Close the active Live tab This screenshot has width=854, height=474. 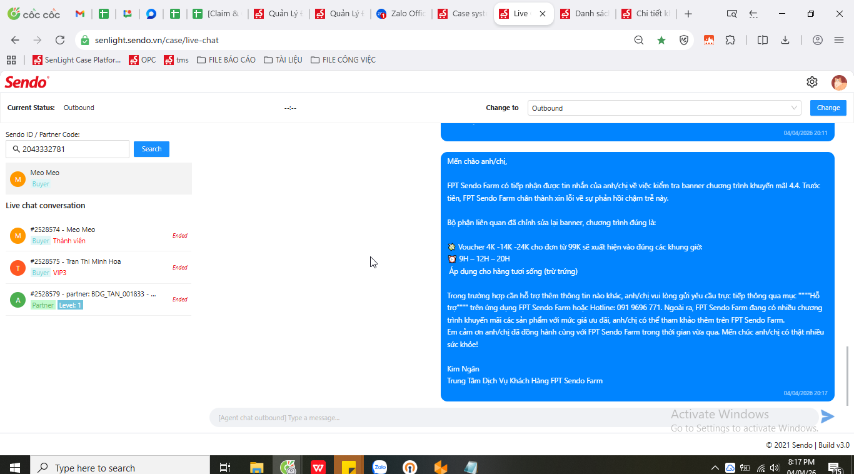pyautogui.click(x=542, y=14)
